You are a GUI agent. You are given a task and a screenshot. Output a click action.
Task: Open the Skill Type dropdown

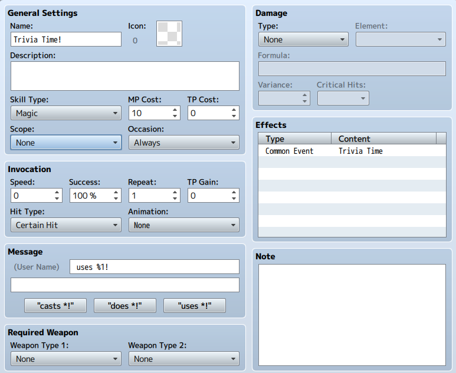(65, 113)
